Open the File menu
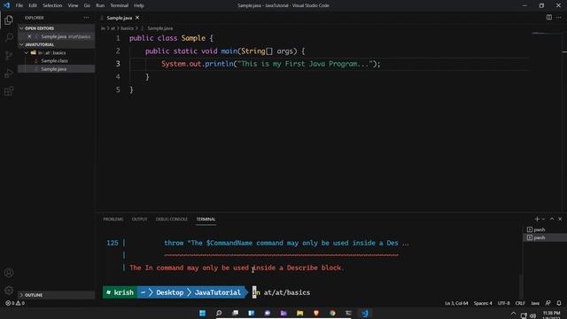Screen dimensions: 567x319 coord(19,5)
